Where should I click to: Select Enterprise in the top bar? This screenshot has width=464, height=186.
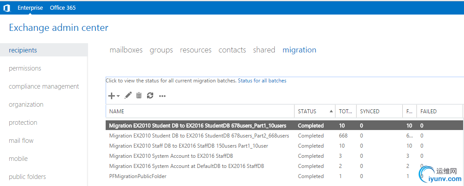pos(30,8)
